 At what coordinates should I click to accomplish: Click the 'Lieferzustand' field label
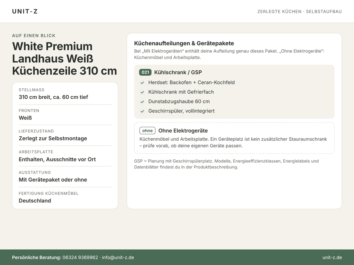(36, 131)
